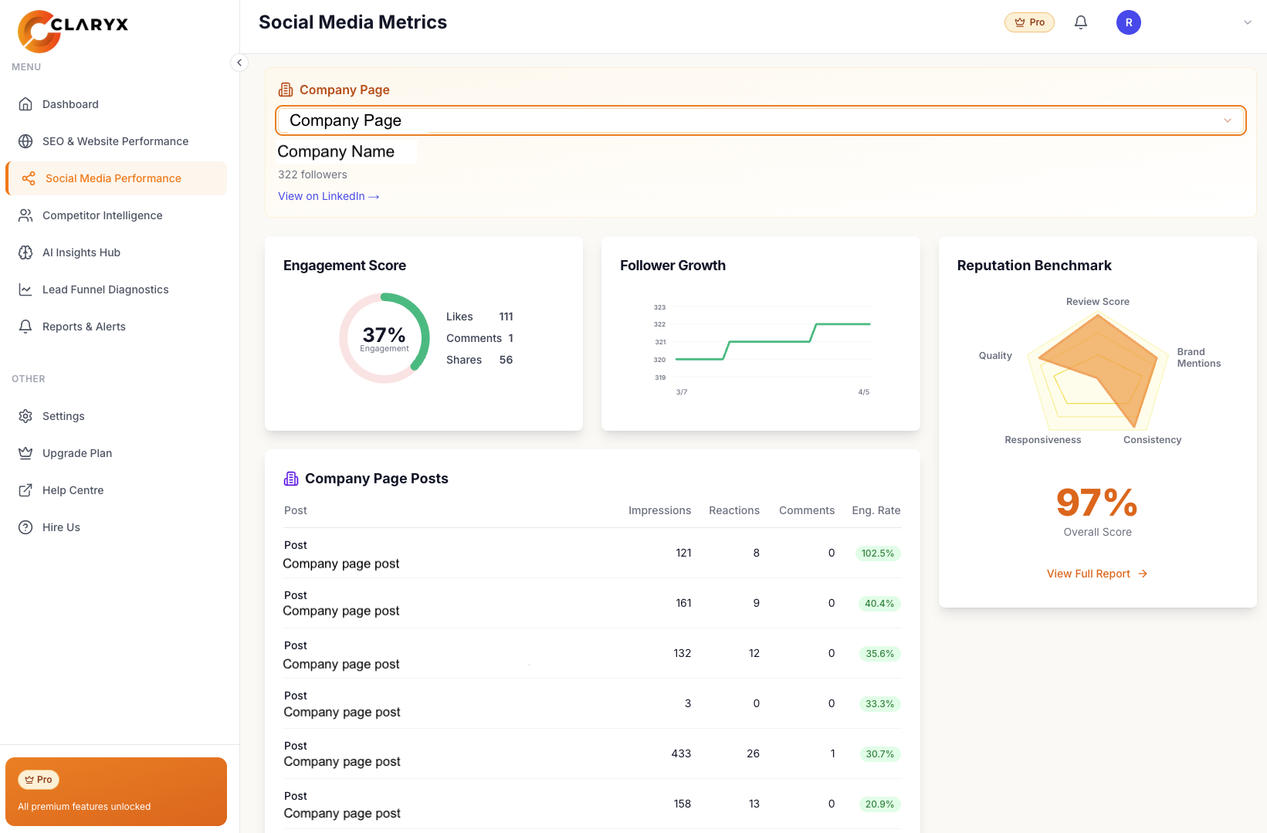Click the Upgrade Plan crown icon
Viewport: 1267px width, 833px height.
coord(25,453)
